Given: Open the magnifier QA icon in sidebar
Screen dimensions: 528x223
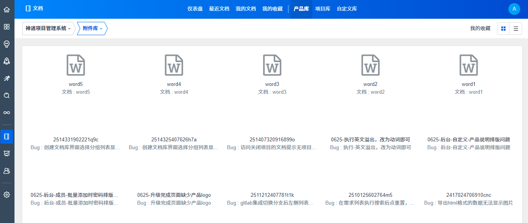Looking at the screenshot, I should 7,95.
